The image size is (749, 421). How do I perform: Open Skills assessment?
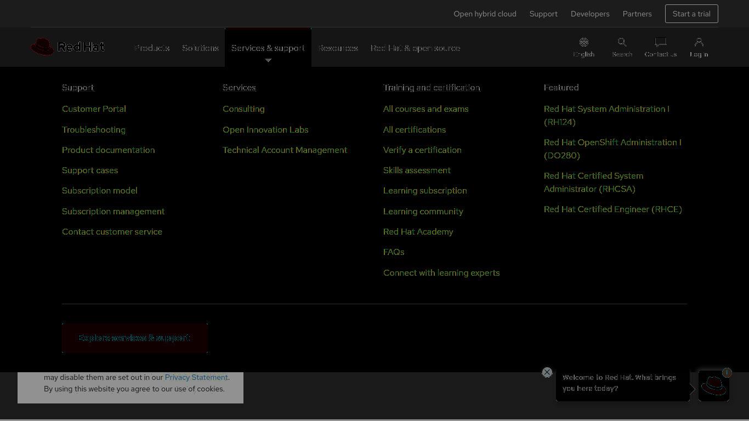click(417, 170)
